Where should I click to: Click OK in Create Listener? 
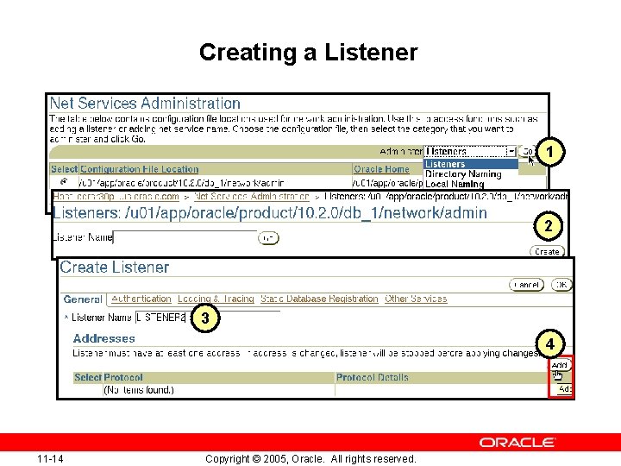pos(561,285)
